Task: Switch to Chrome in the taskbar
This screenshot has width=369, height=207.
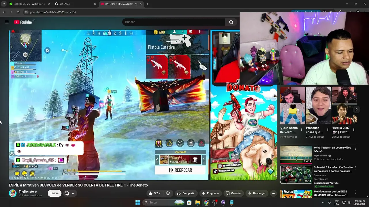Action: (206, 202)
